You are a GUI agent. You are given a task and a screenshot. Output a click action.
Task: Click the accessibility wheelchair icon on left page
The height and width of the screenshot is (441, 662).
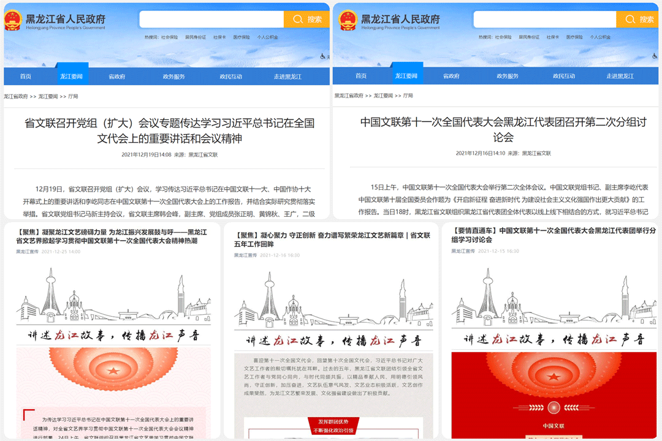coord(323,57)
